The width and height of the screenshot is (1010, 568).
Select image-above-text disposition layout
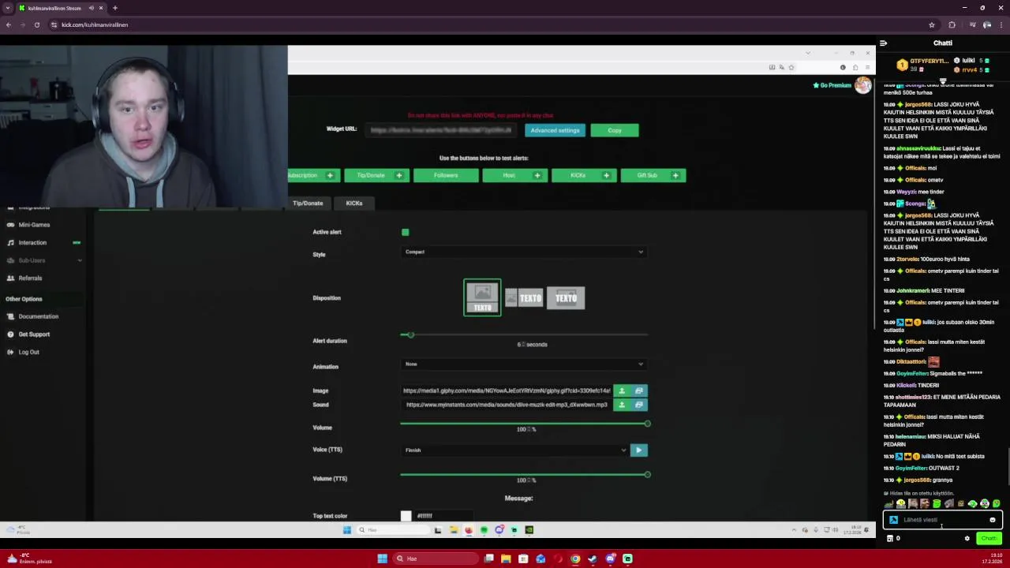pyautogui.click(x=482, y=297)
